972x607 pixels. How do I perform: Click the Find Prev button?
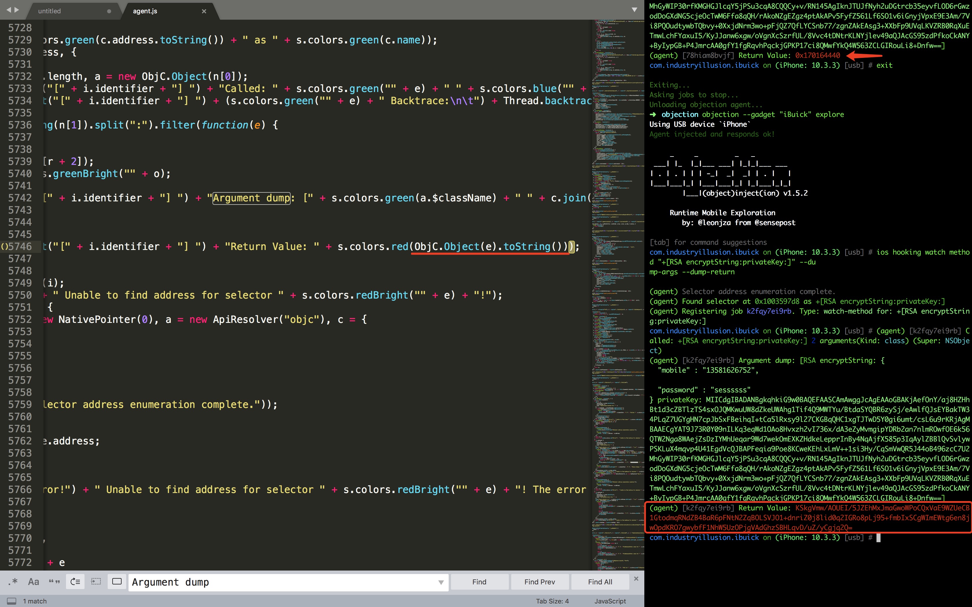540,582
